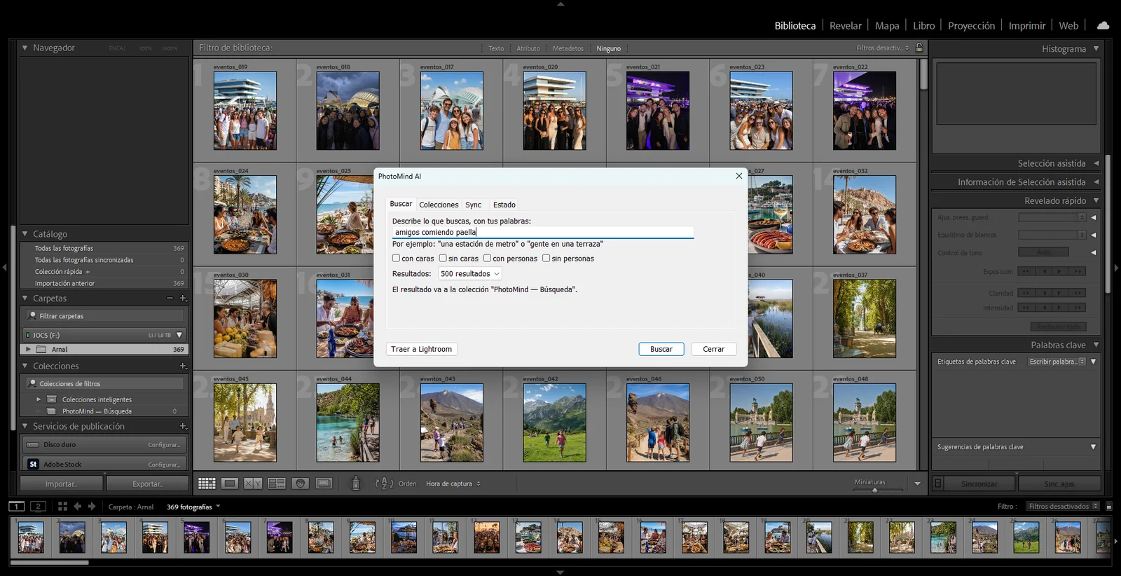1121x576 pixels.
Task: Open second window display 2 icon
Action: click(39, 506)
